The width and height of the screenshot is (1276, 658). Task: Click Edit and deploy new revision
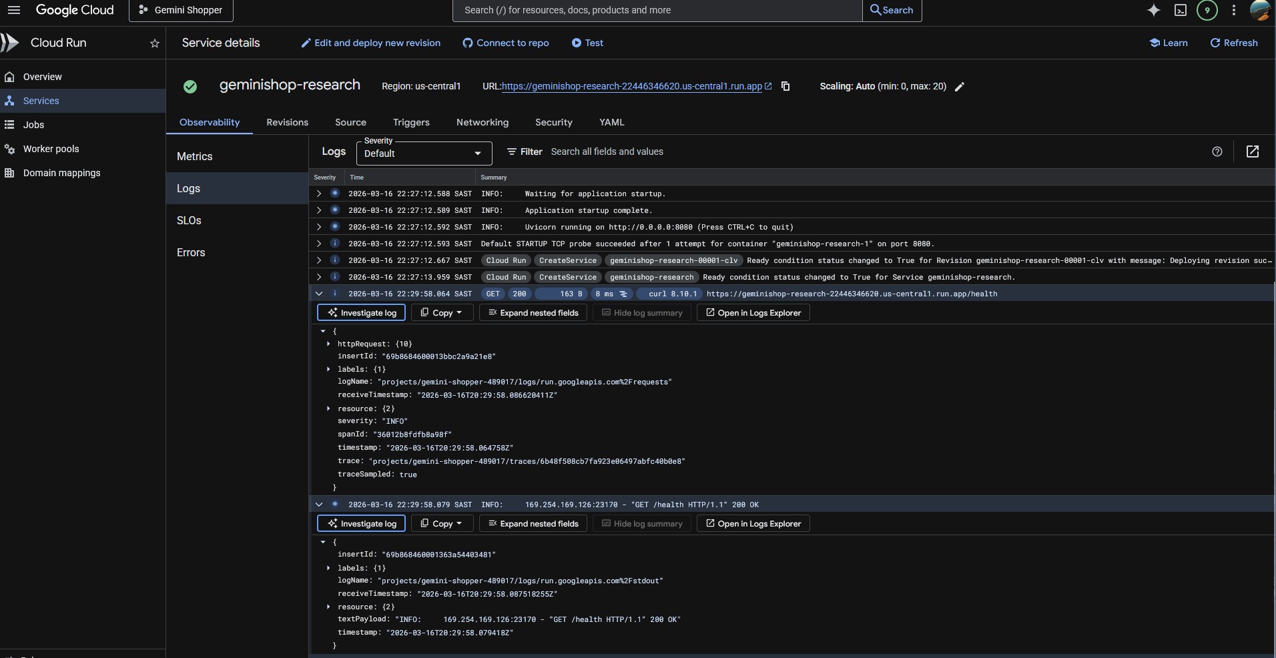point(371,43)
